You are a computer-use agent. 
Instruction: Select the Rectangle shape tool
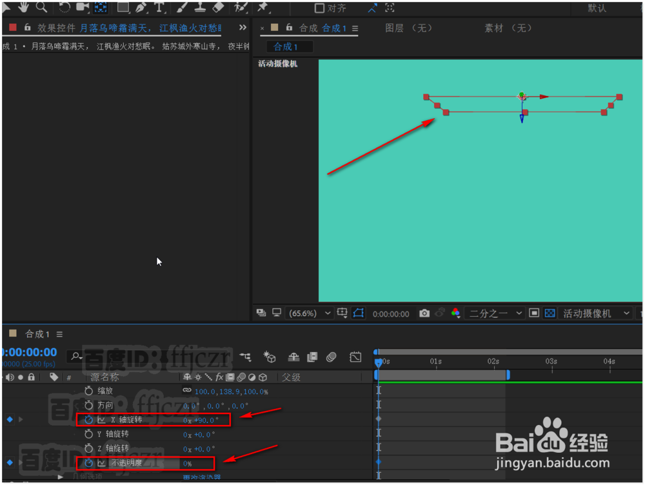pyautogui.click(x=123, y=6)
